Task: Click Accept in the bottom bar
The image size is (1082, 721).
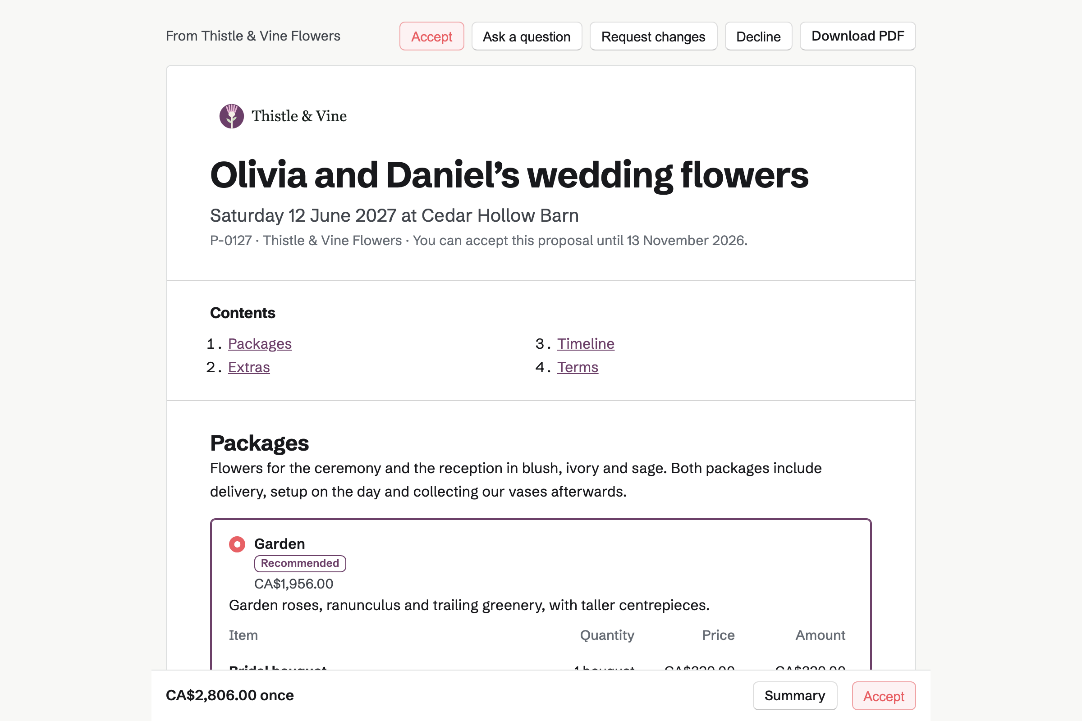Action: 884,696
